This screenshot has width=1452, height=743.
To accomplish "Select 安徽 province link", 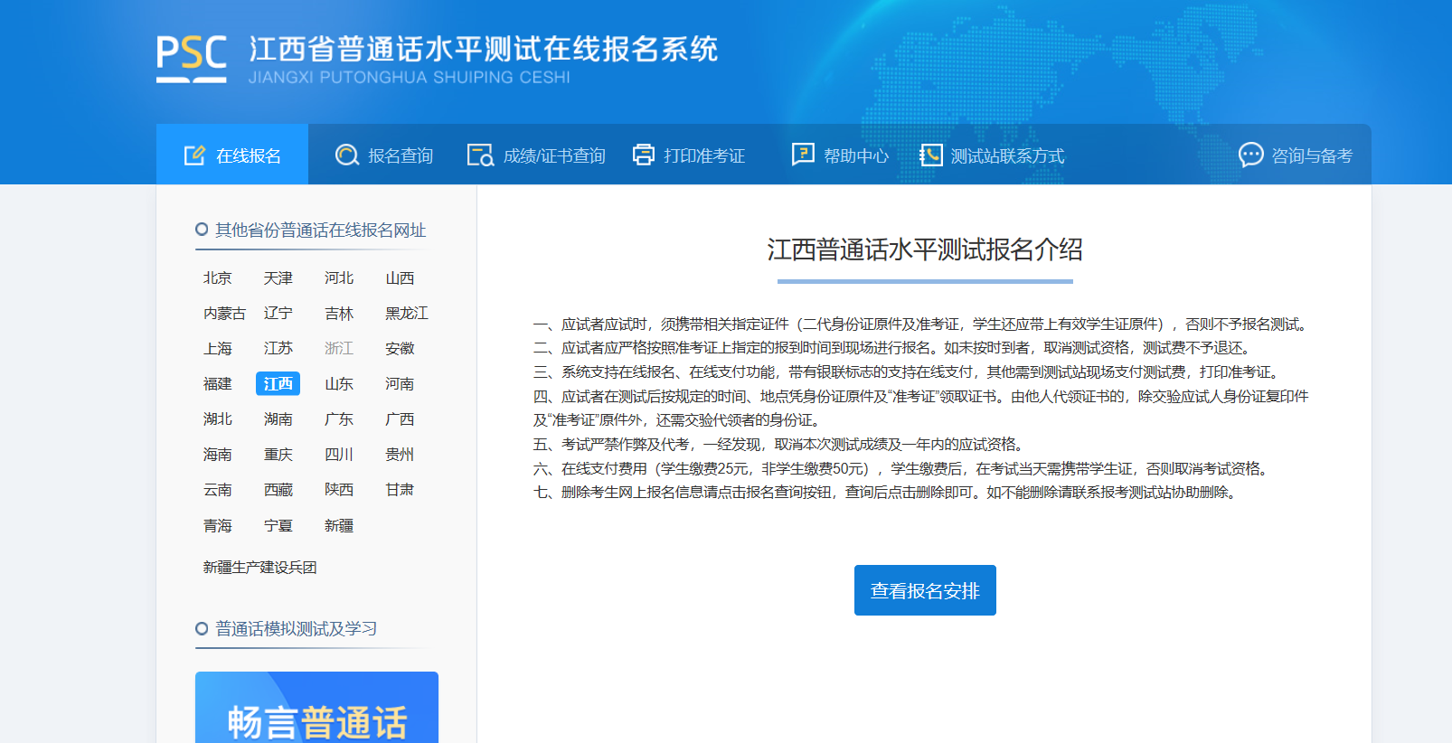I will coord(400,348).
